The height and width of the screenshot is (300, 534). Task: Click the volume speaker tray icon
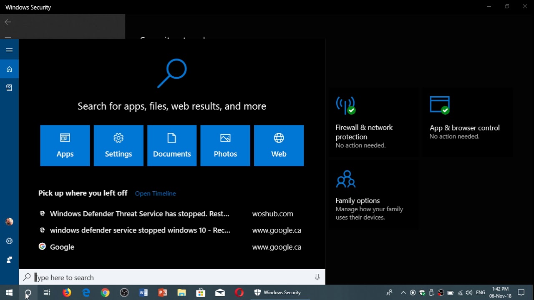coord(469,292)
